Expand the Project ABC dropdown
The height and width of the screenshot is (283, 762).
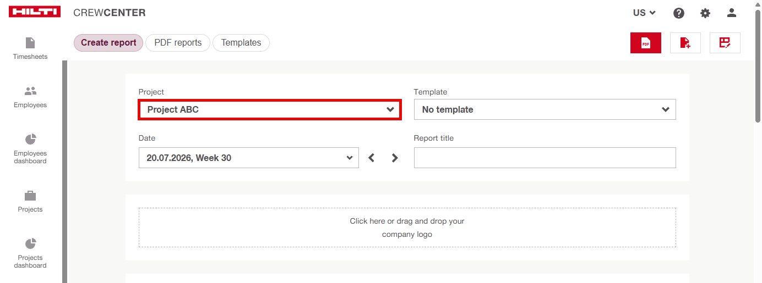click(270, 109)
